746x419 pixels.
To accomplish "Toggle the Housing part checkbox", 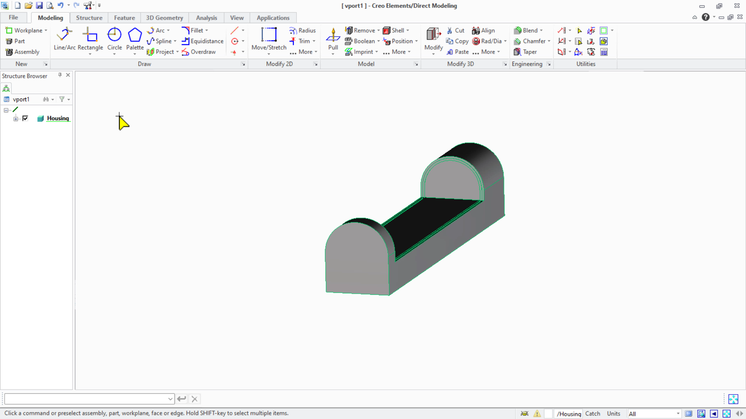I will point(25,118).
